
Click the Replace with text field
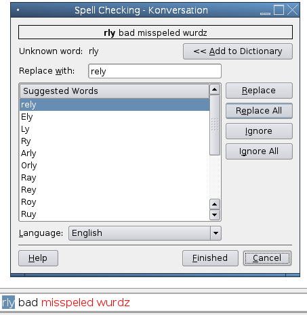point(155,71)
